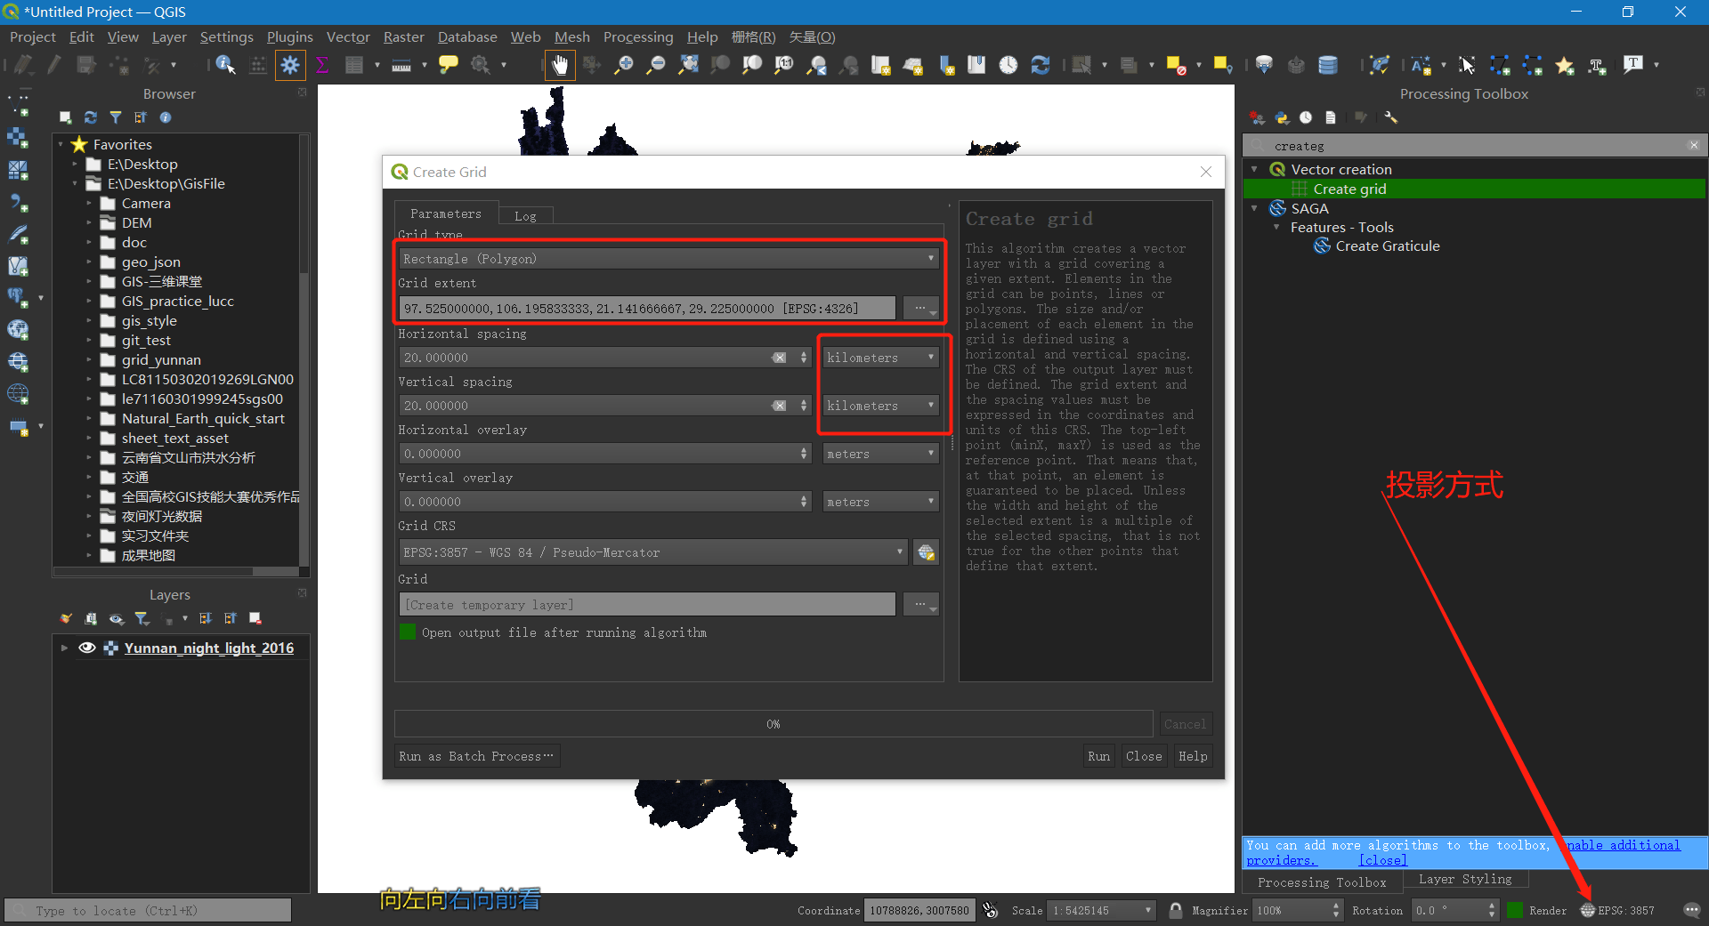Open the Processing menu

(x=638, y=36)
